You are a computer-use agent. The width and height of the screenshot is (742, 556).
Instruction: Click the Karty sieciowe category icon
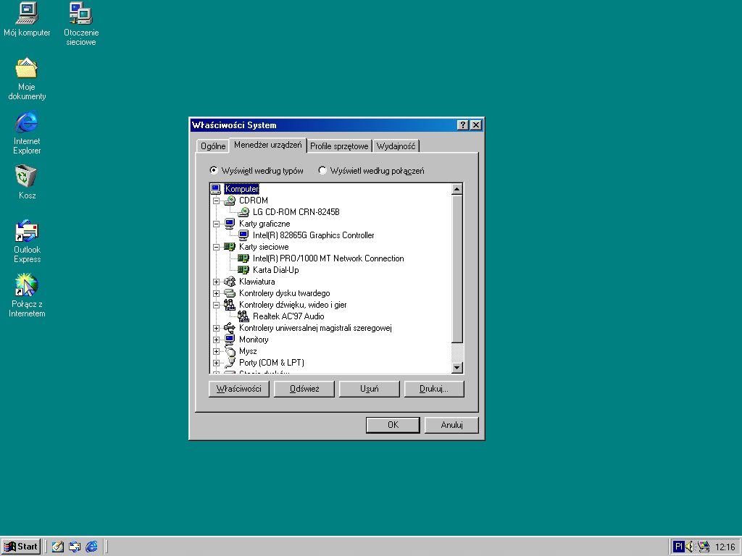point(230,247)
